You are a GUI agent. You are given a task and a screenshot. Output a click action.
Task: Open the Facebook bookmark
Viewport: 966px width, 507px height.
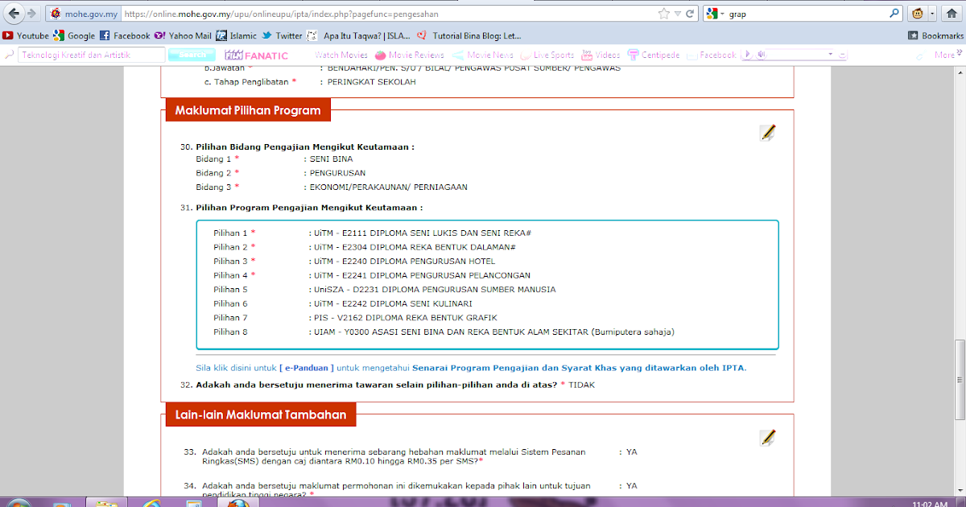tap(125, 35)
